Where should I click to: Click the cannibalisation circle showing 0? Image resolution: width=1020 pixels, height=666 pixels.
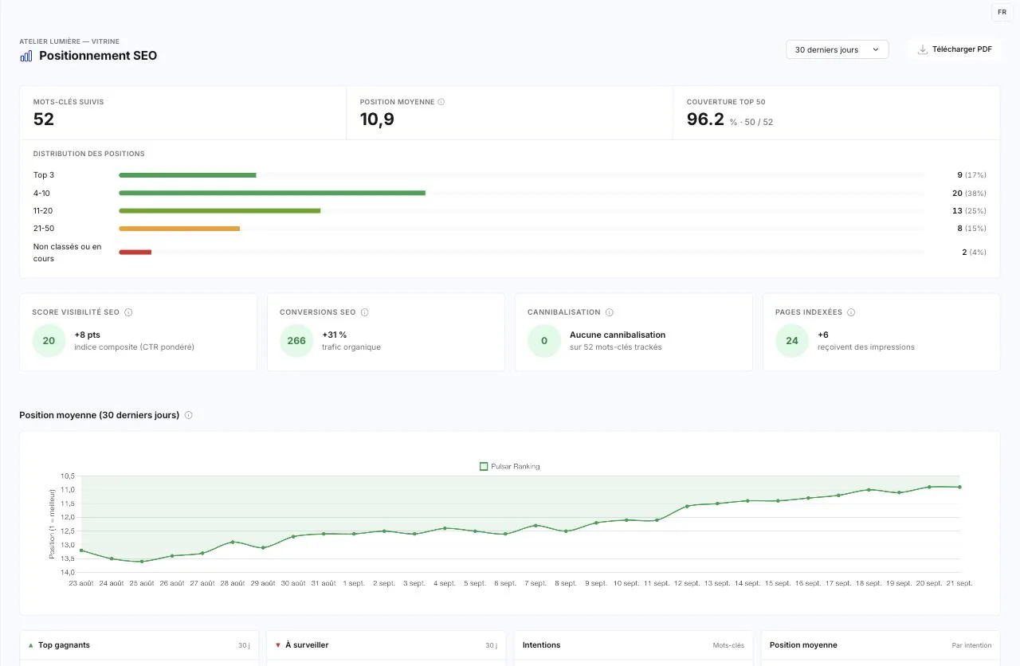[544, 341]
